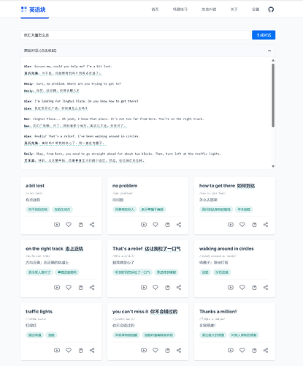Favorite the 'Thanks a million!' card
Image resolution: width=303 pixels, height=366 pixels.
(242, 351)
